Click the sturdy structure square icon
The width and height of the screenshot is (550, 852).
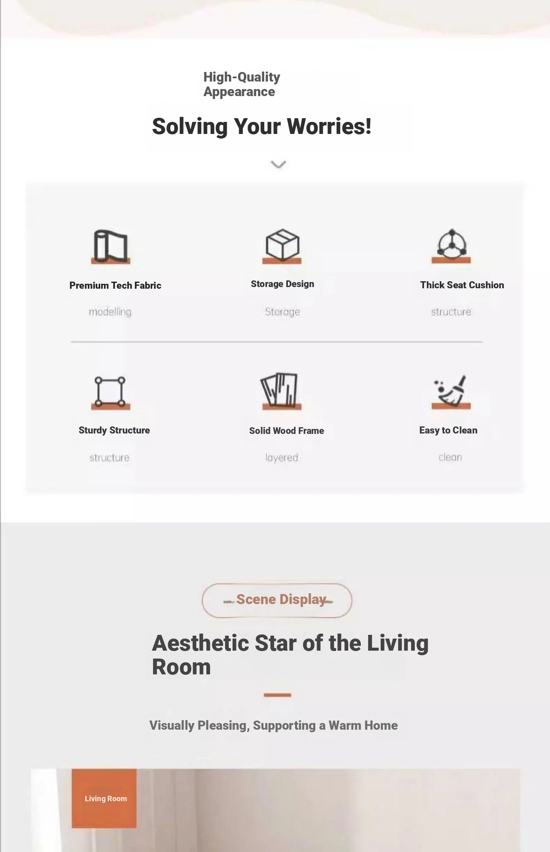point(111,393)
